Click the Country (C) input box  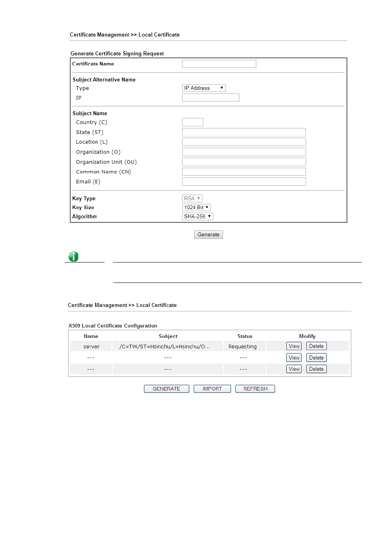[193, 122]
